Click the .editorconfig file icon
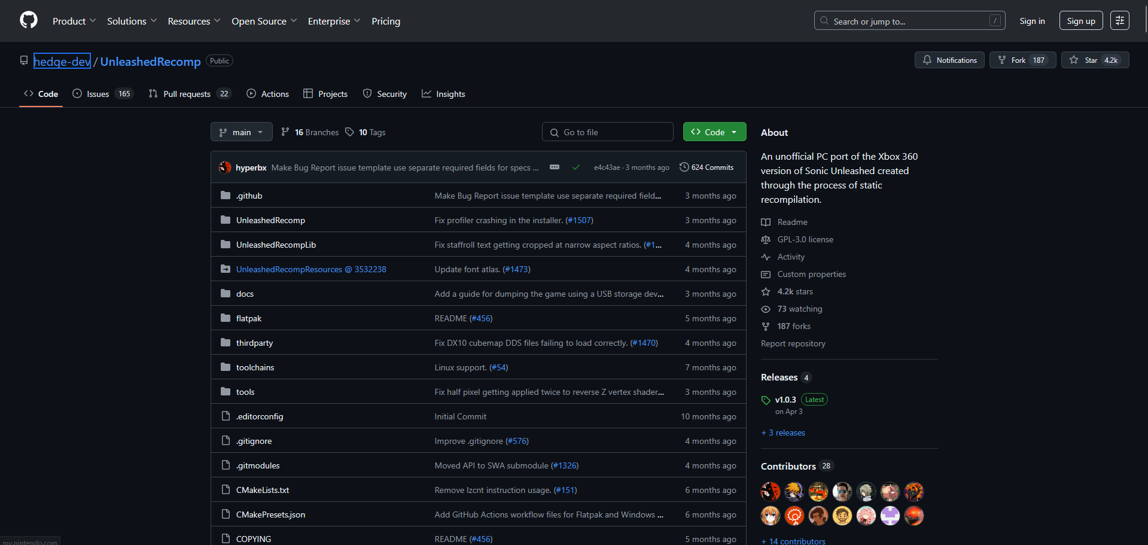The height and width of the screenshot is (545, 1148). pyautogui.click(x=226, y=416)
